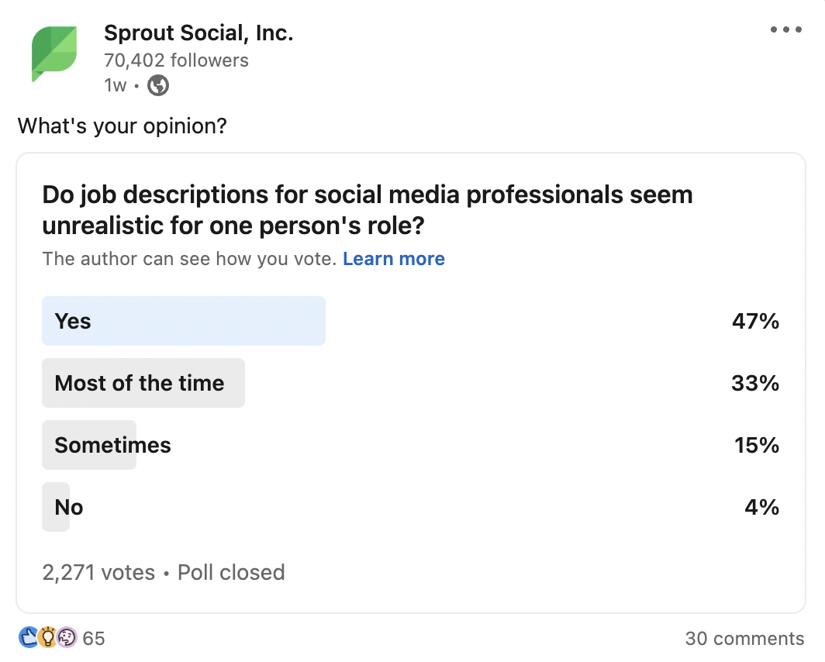Image resolution: width=825 pixels, height=662 pixels.
Task: Click the What's your opinion? post text
Action: pos(122,126)
